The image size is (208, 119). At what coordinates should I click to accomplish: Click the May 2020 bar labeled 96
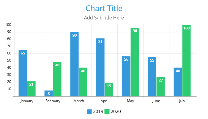click(x=135, y=62)
